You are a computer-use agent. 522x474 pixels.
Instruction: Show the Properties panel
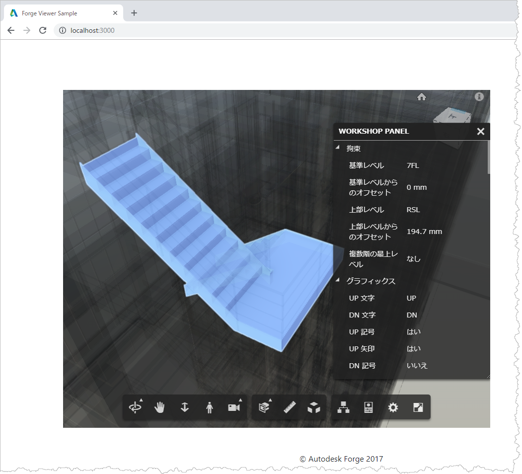[368, 407]
